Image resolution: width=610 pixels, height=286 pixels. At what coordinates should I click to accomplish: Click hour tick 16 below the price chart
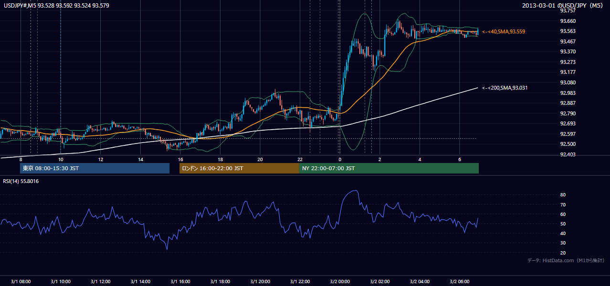(x=180, y=159)
